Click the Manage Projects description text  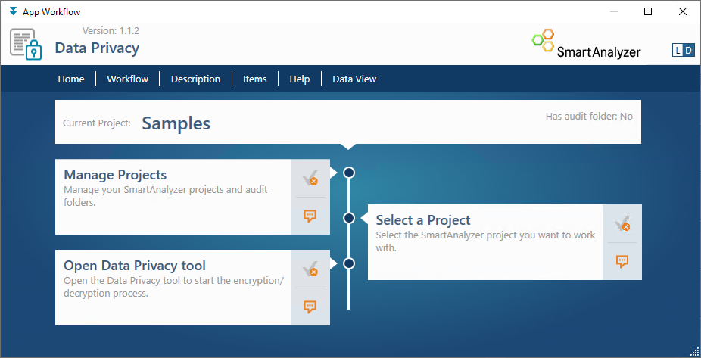click(166, 196)
